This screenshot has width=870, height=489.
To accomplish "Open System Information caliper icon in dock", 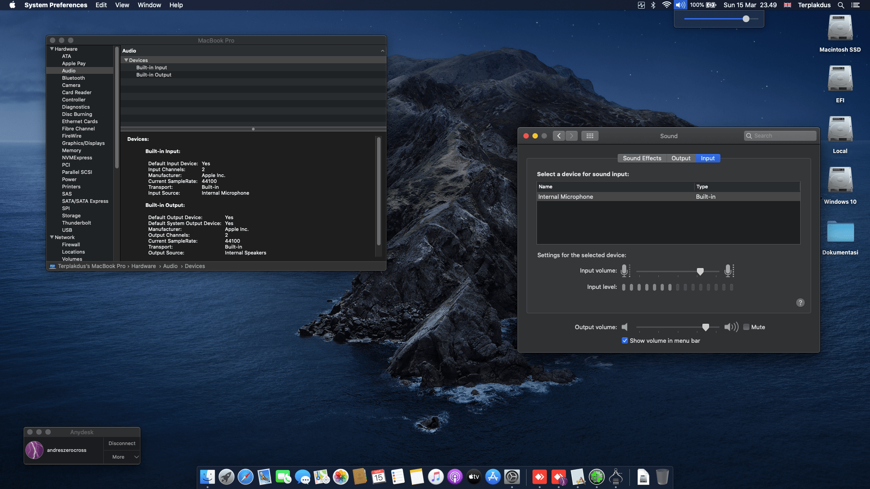I will coord(616,477).
